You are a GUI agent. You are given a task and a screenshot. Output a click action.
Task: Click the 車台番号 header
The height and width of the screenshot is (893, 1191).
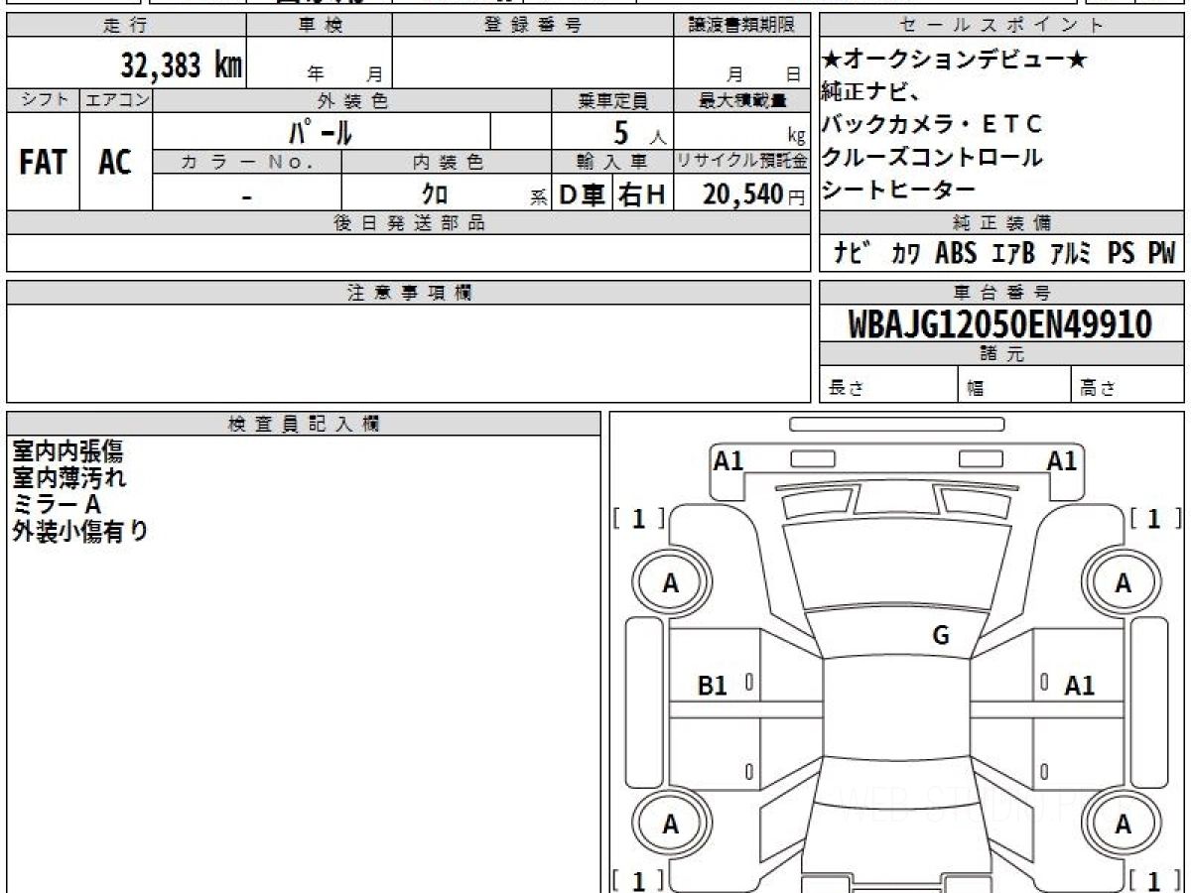(x=1002, y=293)
